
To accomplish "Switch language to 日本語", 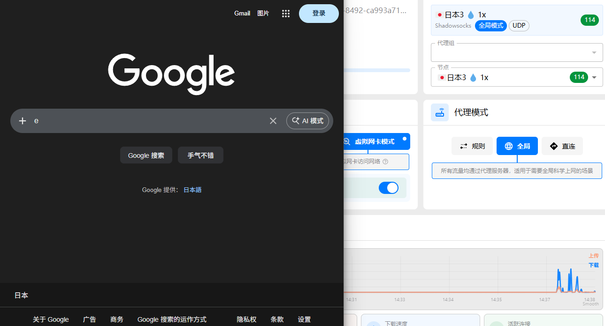I will pos(192,190).
